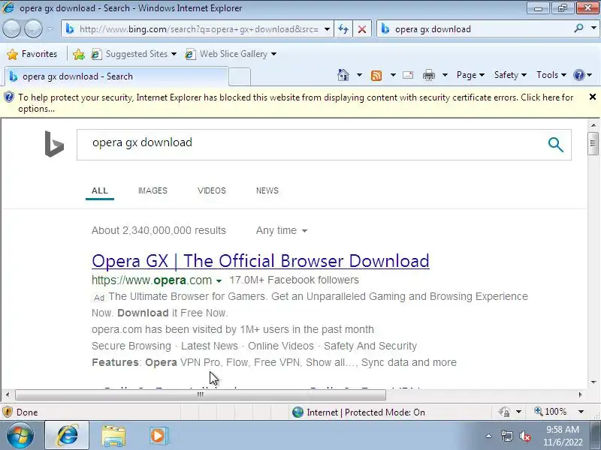Switch to the VIDEOS tab
Viewport: 601px width, 450px height.
tap(212, 190)
